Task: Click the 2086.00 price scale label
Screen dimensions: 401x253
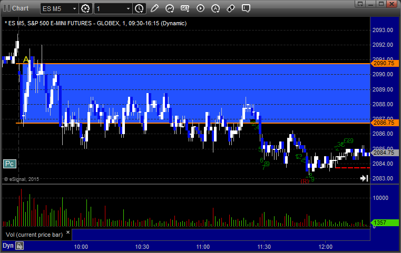Action: click(x=383, y=134)
